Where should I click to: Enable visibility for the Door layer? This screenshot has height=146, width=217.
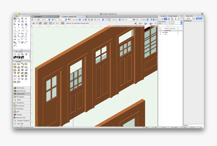coord(160,34)
